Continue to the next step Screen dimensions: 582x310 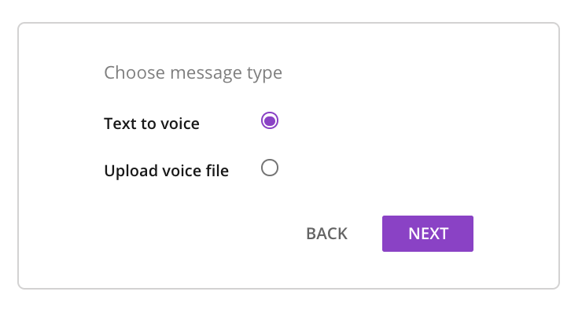tap(428, 234)
